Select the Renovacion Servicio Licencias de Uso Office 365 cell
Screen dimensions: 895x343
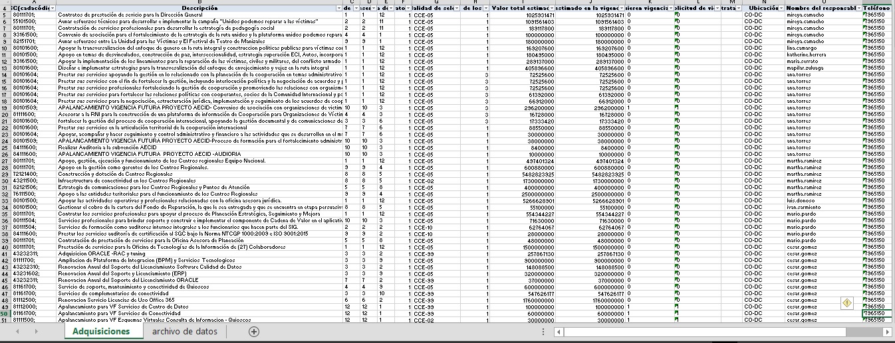pos(198,299)
